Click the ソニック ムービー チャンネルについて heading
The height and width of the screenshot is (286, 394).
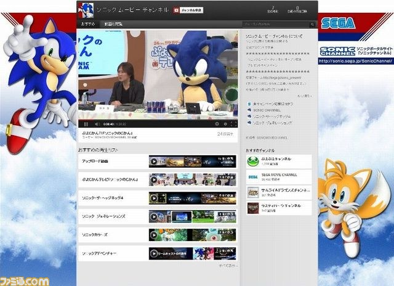[x=274, y=36]
